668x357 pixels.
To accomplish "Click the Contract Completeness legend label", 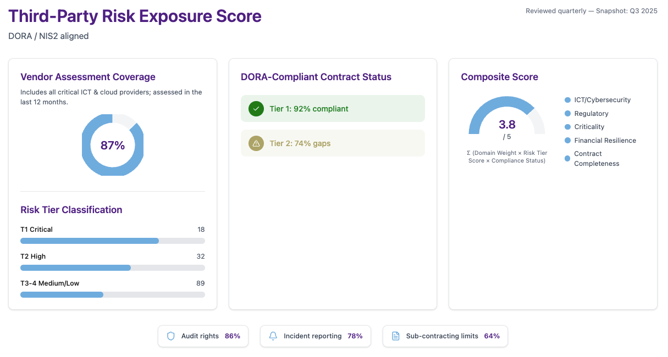I will [x=597, y=159].
